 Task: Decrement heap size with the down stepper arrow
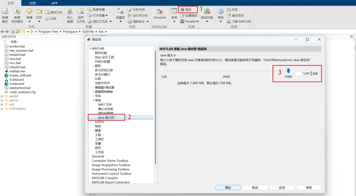tap(311, 75)
